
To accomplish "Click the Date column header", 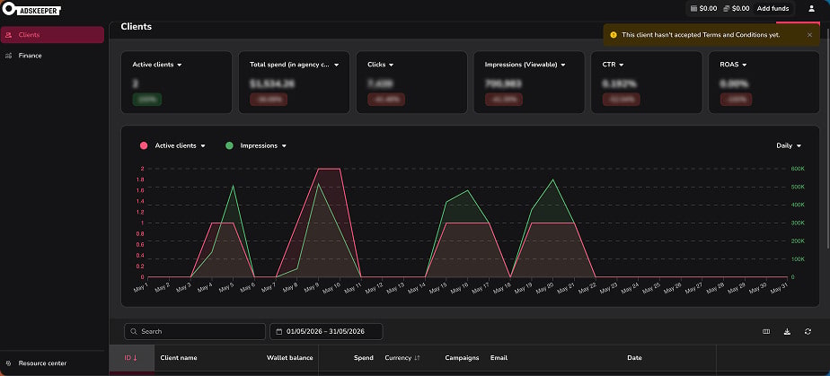I will pyautogui.click(x=635, y=358).
